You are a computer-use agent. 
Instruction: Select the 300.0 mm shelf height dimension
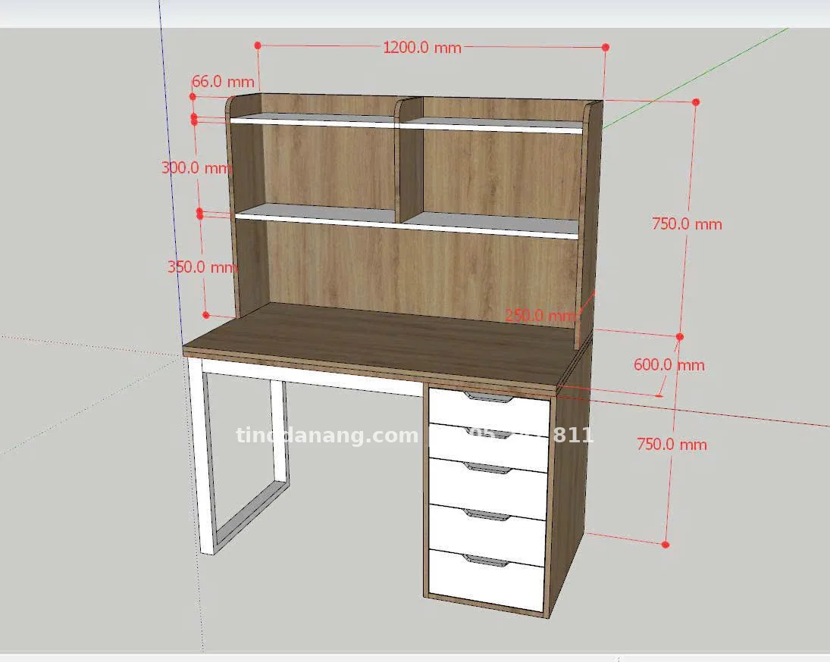click(x=196, y=167)
